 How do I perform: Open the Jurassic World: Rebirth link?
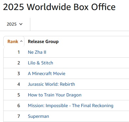(x=51, y=84)
